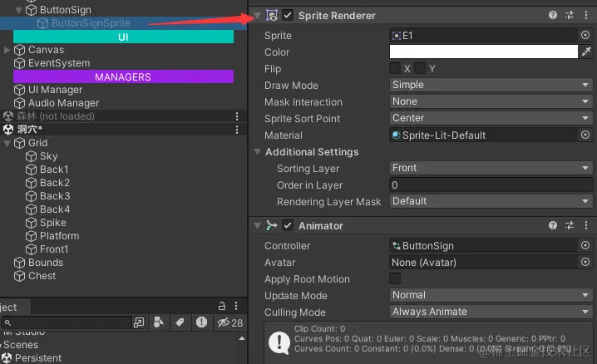This screenshot has width=597, height=364.
Task: Open Animator three-dot context menu
Action: pos(586,225)
